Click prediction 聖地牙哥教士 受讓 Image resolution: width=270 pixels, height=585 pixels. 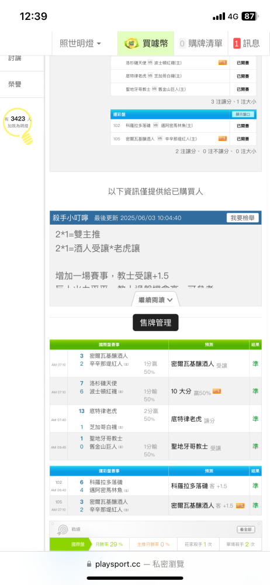click(196, 446)
